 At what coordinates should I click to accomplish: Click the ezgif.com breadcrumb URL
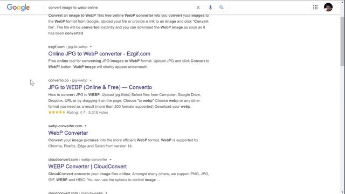coord(68,47)
